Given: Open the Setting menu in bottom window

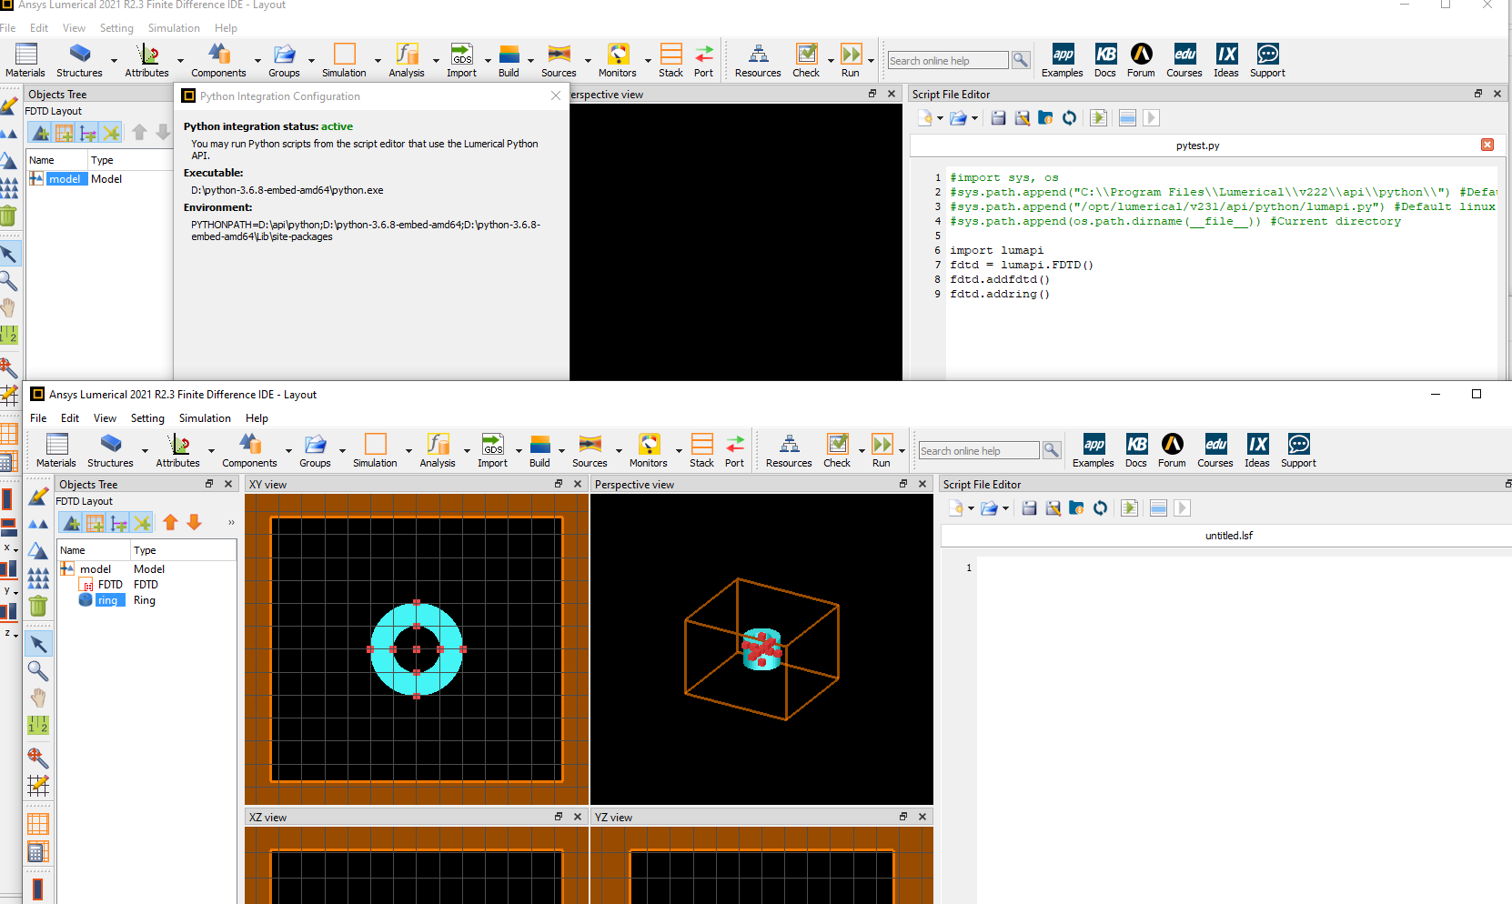Looking at the screenshot, I should pos(147,418).
